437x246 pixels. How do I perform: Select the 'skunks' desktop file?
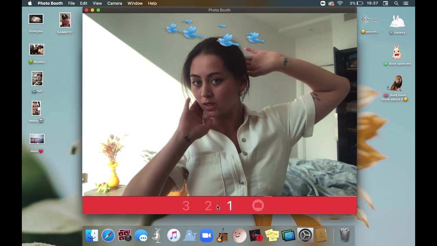37,50
